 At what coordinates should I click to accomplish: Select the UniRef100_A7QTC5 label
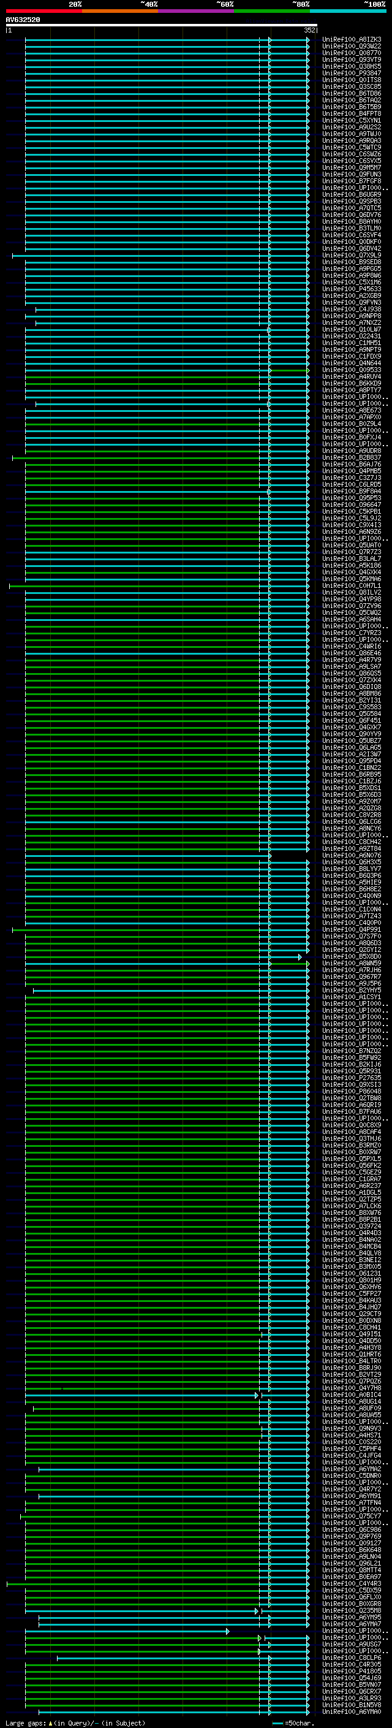(352, 208)
